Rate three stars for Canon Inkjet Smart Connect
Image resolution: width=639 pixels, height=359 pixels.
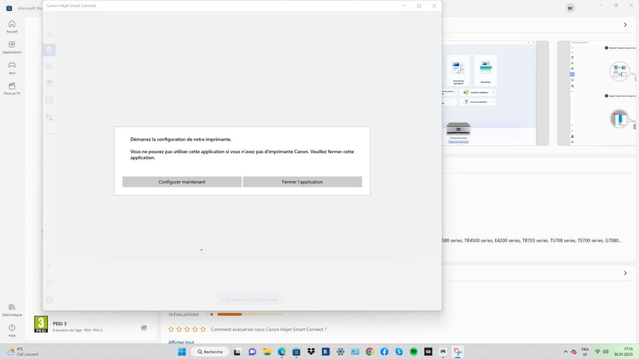pyautogui.click(x=187, y=329)
